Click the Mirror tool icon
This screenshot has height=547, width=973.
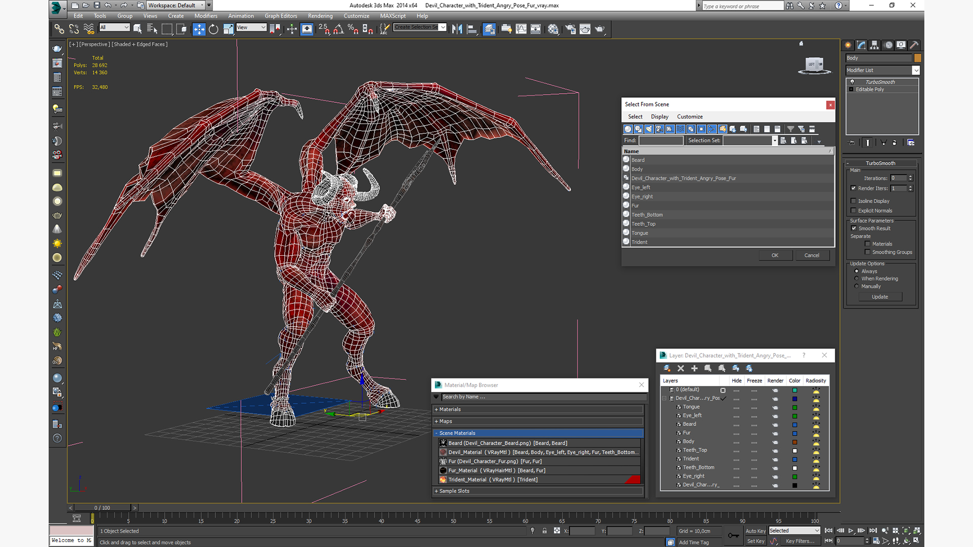pos(457,29)
